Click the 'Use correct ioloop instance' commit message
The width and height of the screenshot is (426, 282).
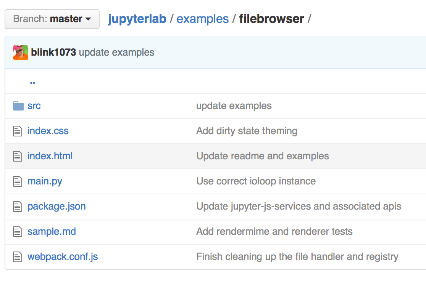pos(256,181)
